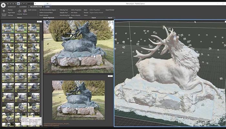Click the deer statue photo in lower 2D view
The width and height of the screenshot is (226, 129).
point(78,100)
